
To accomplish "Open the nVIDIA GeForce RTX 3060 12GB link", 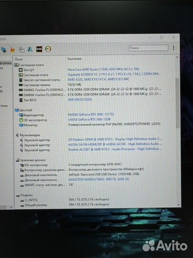I will click(x=89, y=119).
